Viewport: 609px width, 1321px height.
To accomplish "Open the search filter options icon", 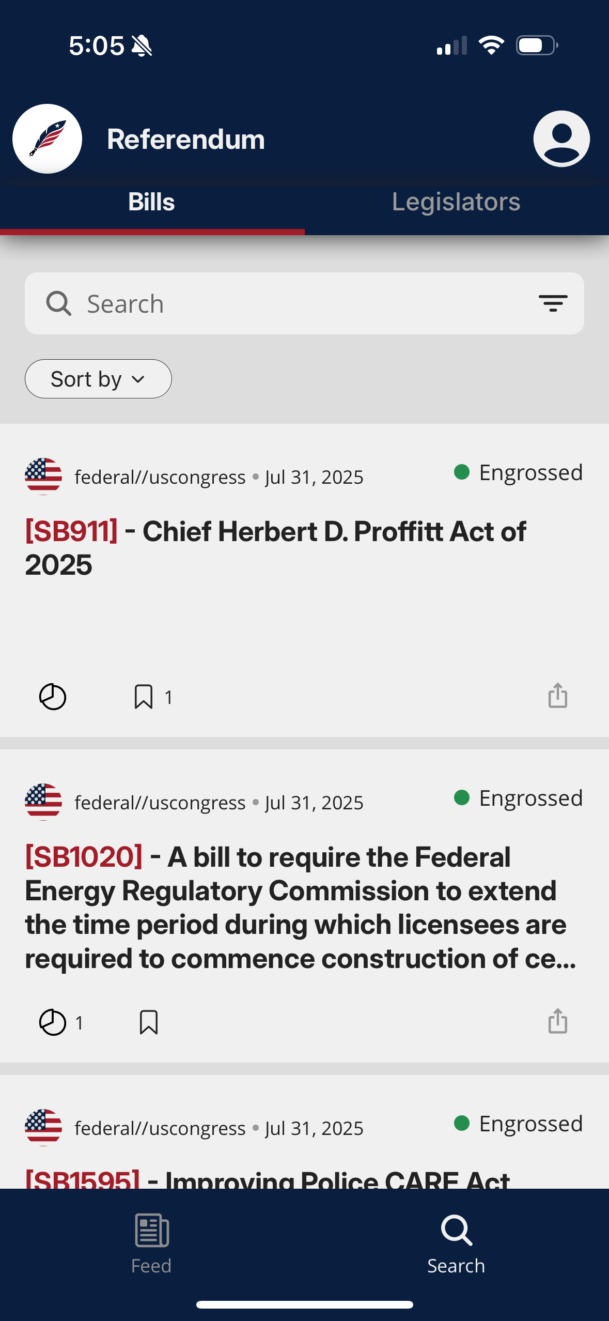I will tap(553, 303).
